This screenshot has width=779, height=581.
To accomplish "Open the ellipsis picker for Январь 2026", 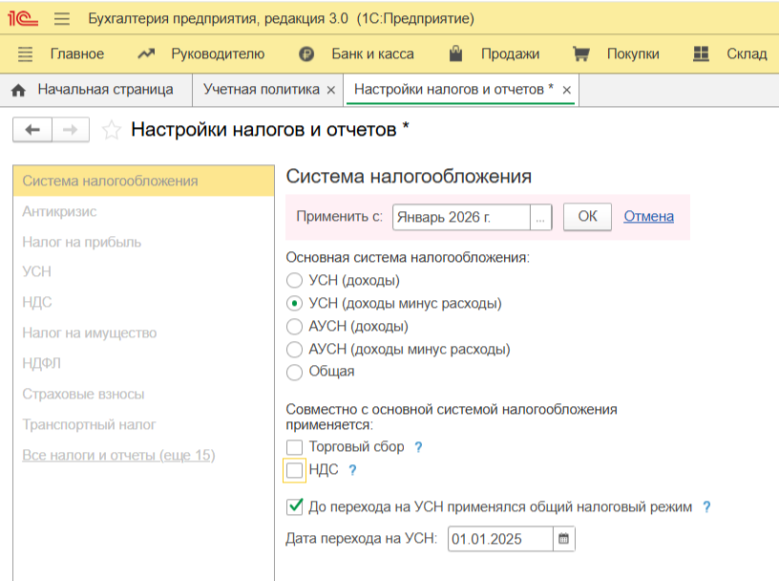I will point(541,217).
